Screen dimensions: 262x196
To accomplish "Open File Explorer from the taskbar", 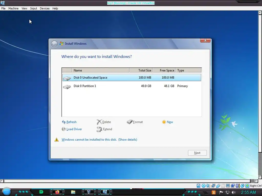I will (x=73, y=192).
